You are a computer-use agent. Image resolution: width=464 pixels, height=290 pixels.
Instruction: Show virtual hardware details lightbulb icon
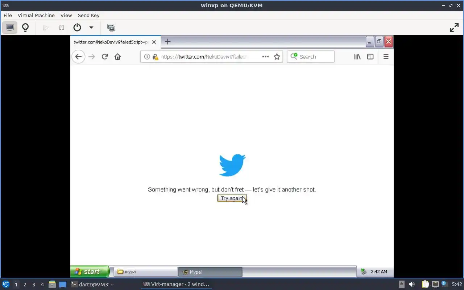click(25, 28)
